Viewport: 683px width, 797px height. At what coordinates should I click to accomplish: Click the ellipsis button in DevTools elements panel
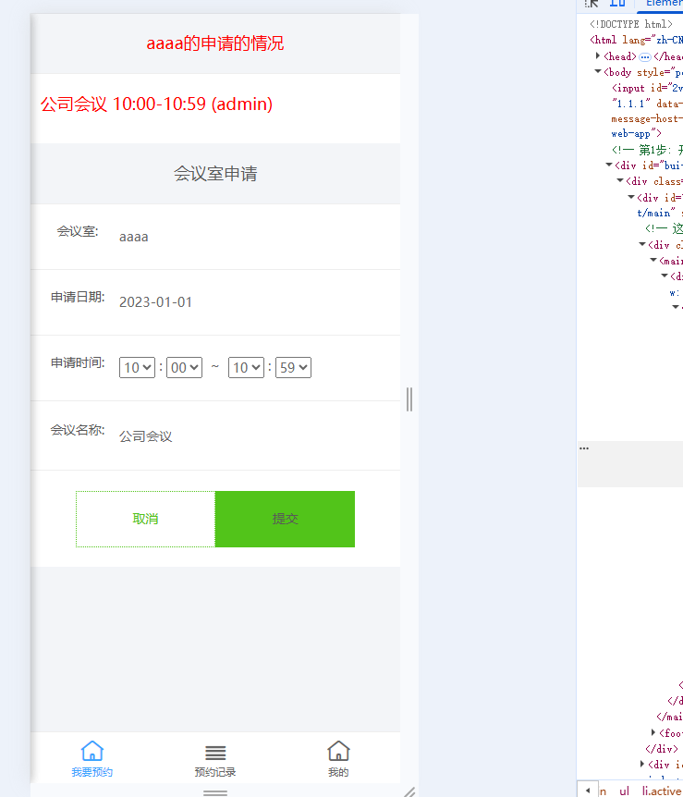pyautogui.click(x=584, y=448)
